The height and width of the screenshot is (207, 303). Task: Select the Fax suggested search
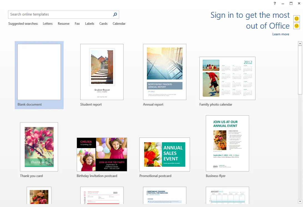pyautogui.click(x=77, y=24)
